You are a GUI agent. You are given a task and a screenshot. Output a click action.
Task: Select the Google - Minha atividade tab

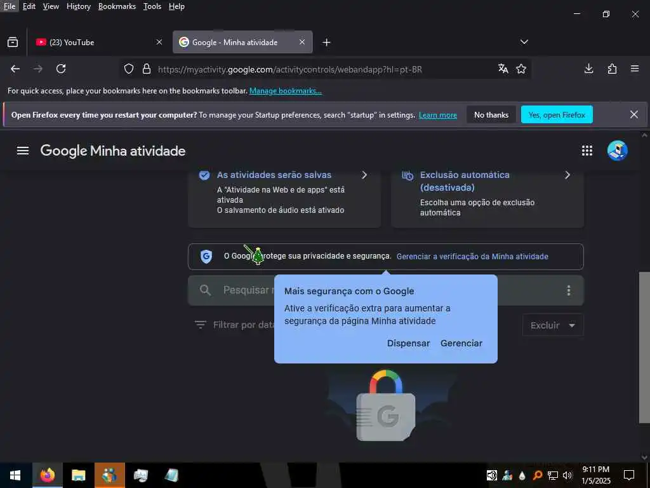(242, 43)
